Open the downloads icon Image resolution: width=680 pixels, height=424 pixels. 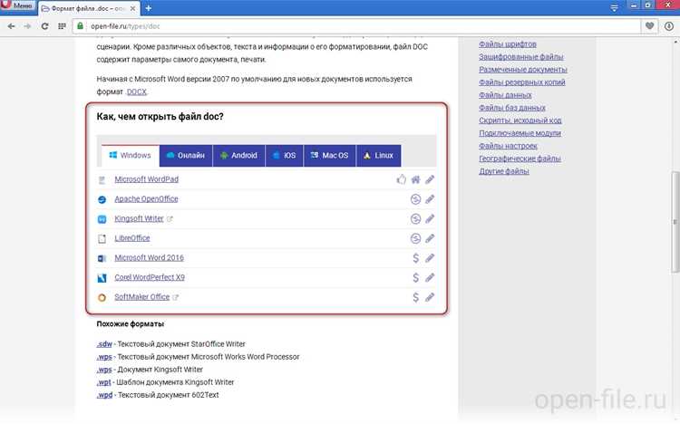tap(669, 26)
